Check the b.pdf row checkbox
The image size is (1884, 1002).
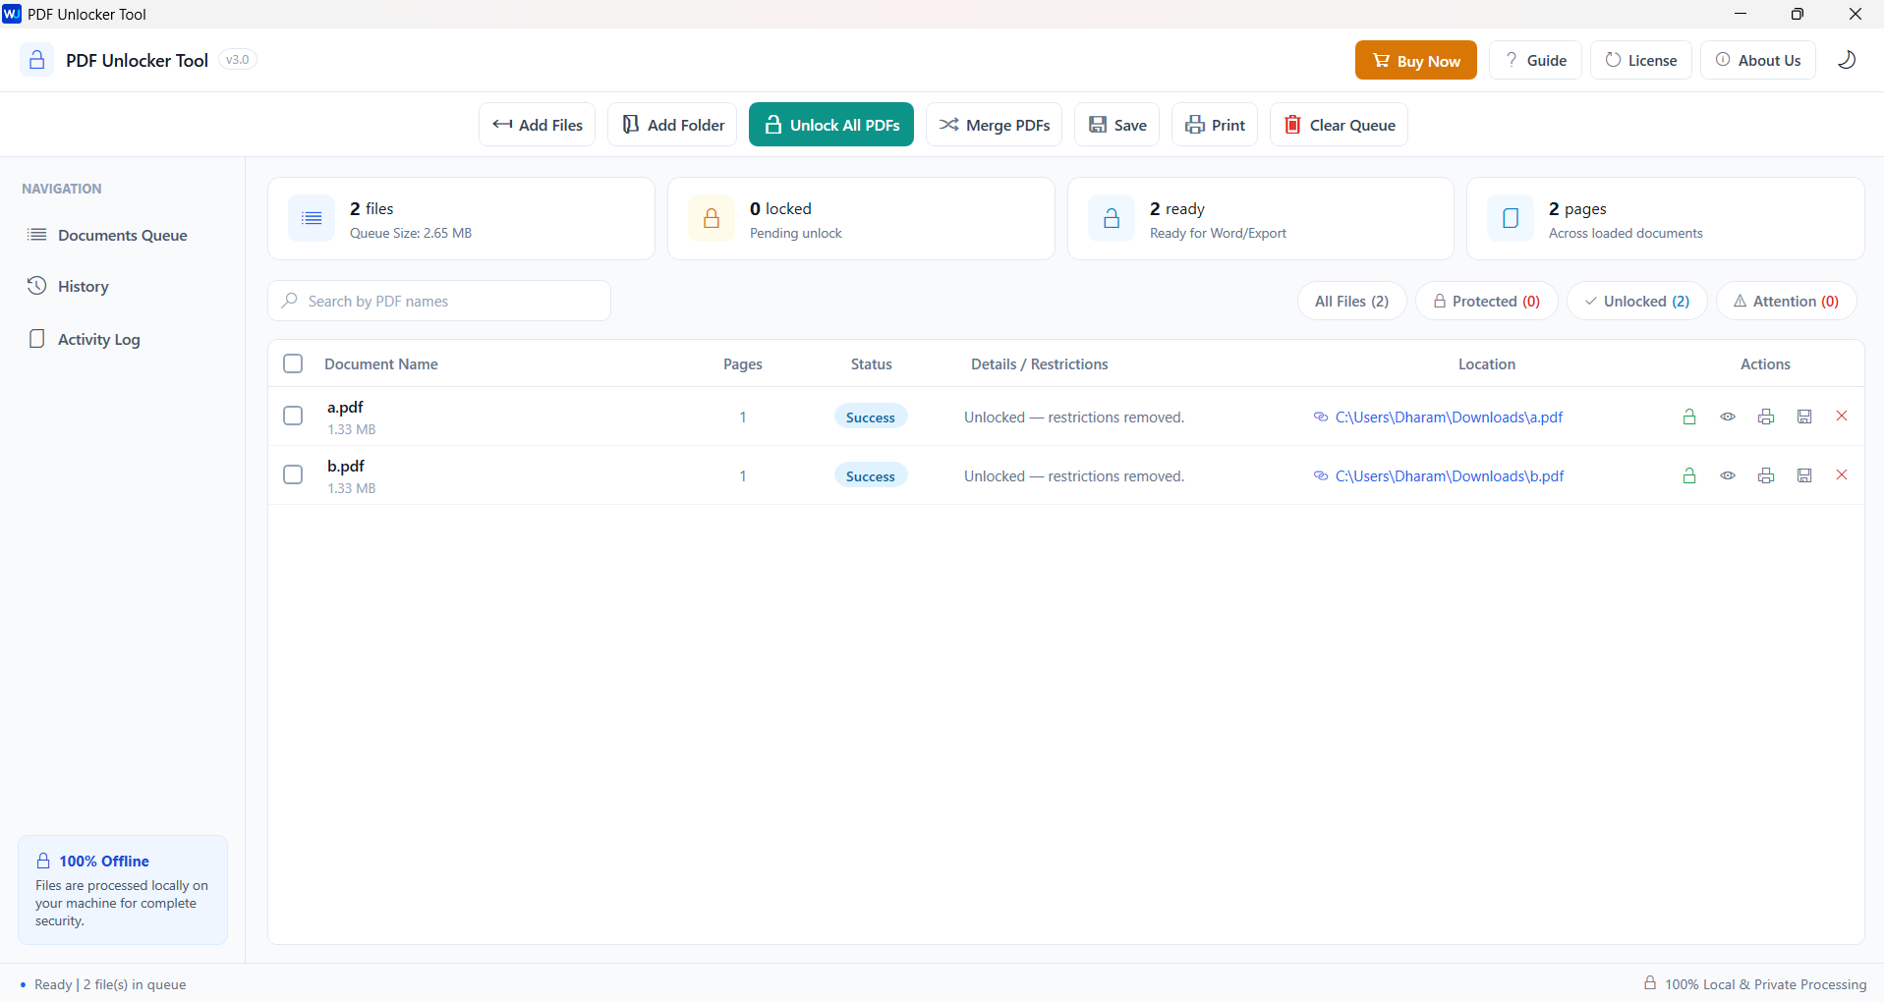pos(293,474)
